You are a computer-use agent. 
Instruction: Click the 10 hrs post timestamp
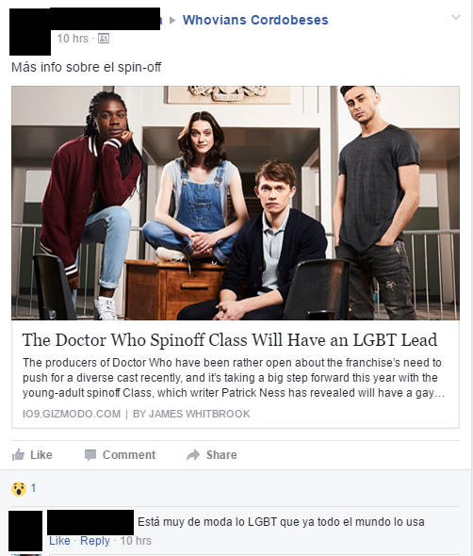pos(73,39)
